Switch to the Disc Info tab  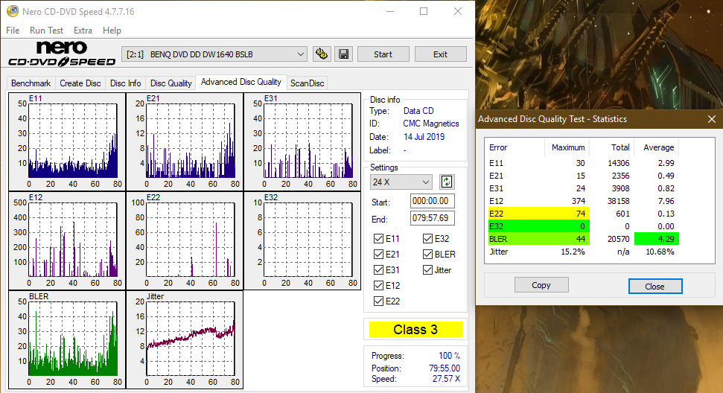tap(125, 83)
